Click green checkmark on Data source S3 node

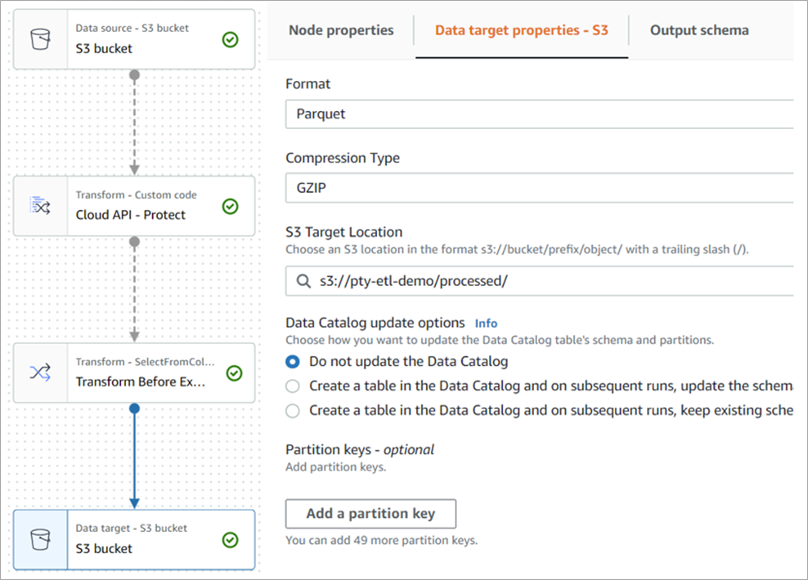click(231, 39)
